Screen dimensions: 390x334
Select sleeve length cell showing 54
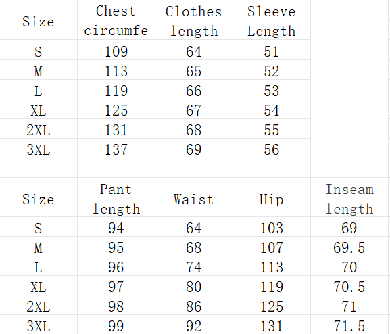coord(272,109)
